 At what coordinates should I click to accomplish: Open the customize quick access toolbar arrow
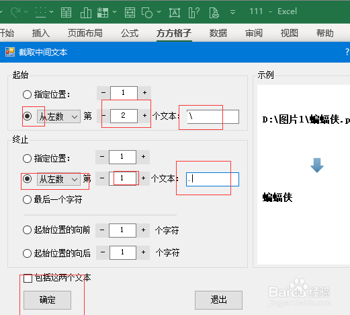(232, 12)
